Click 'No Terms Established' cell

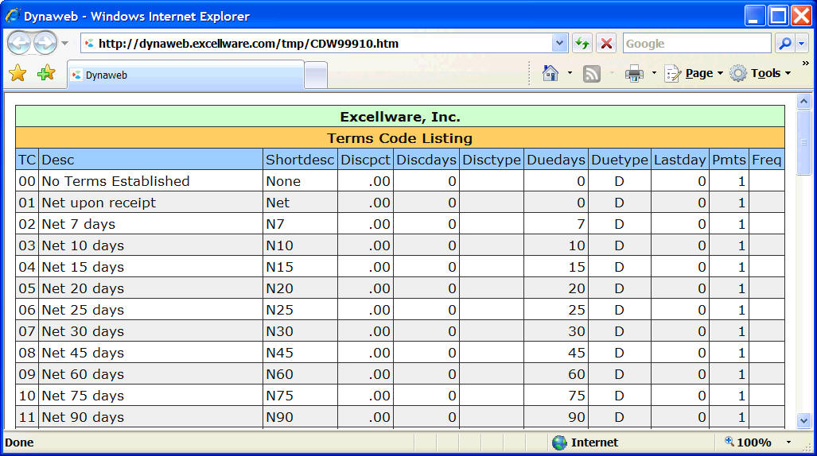coord(150,181)
